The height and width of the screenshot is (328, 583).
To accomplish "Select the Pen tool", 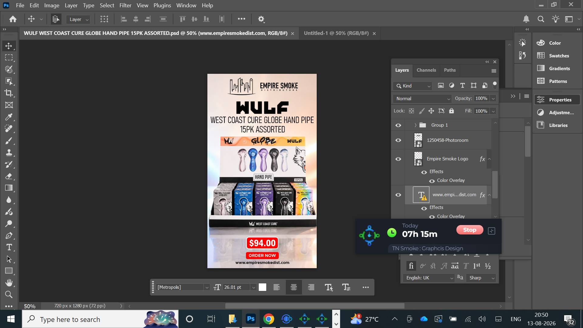I will (x=9, y=235).
